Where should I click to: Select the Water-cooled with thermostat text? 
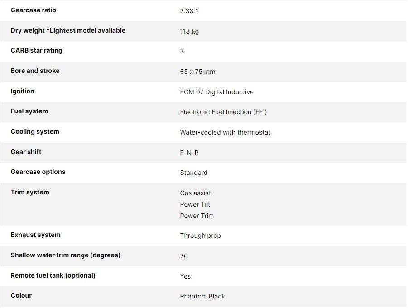click(225, 132)
